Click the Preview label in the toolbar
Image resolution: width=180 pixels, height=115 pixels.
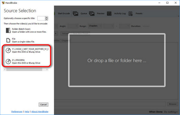click(x=101, y=13)
